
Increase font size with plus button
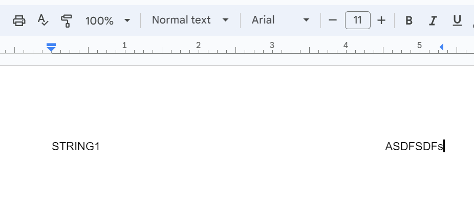381,20
